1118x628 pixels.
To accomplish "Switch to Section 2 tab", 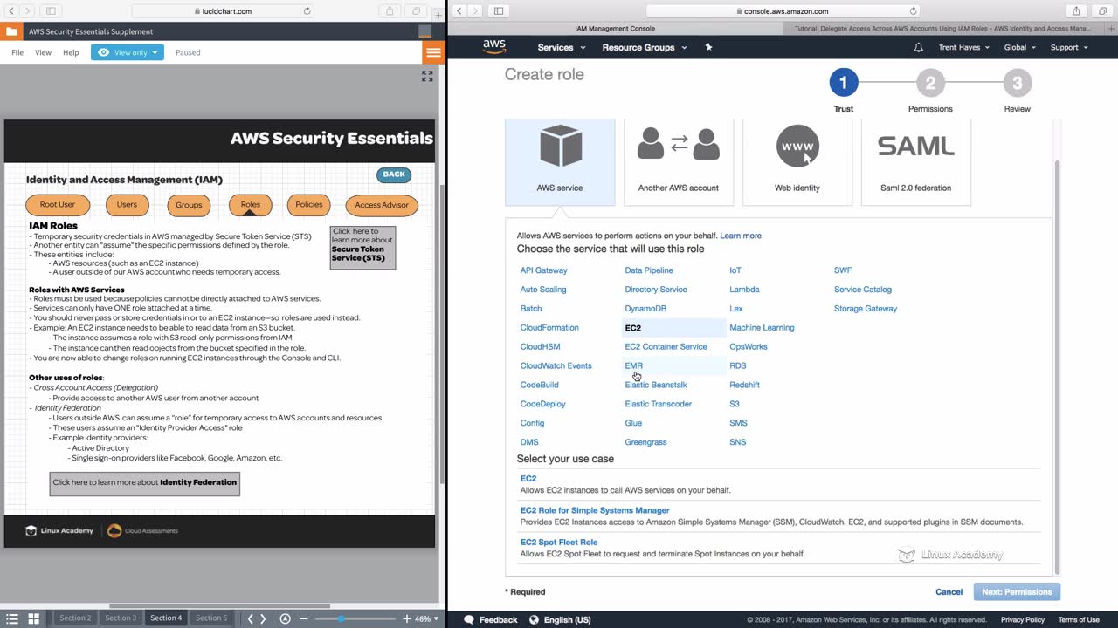I will click(x=75, y=618).
